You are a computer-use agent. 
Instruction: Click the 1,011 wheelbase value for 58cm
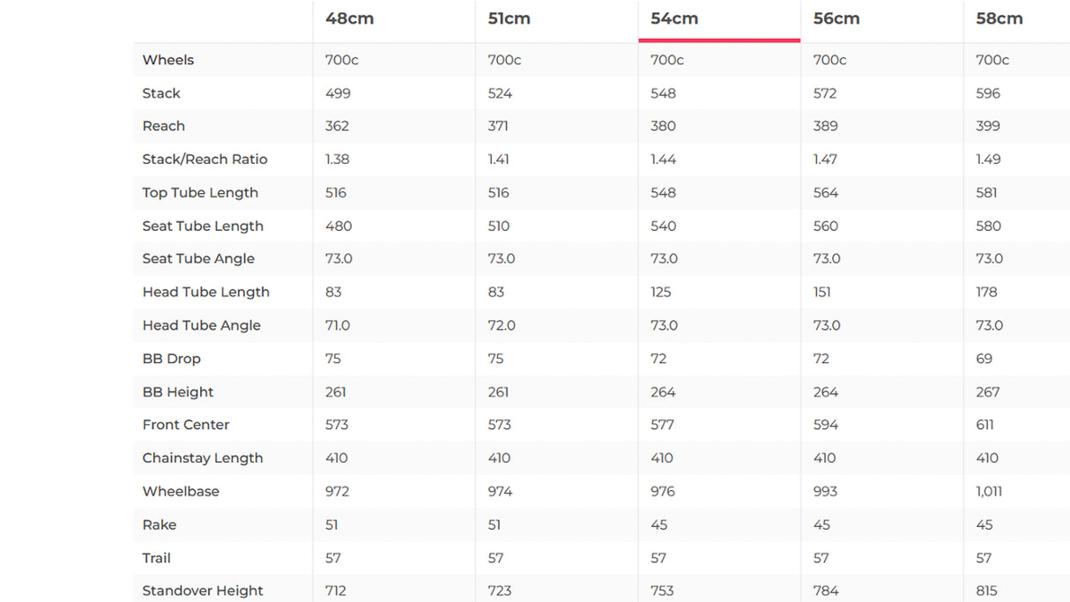pyautogui.click(x=989, y=492)
